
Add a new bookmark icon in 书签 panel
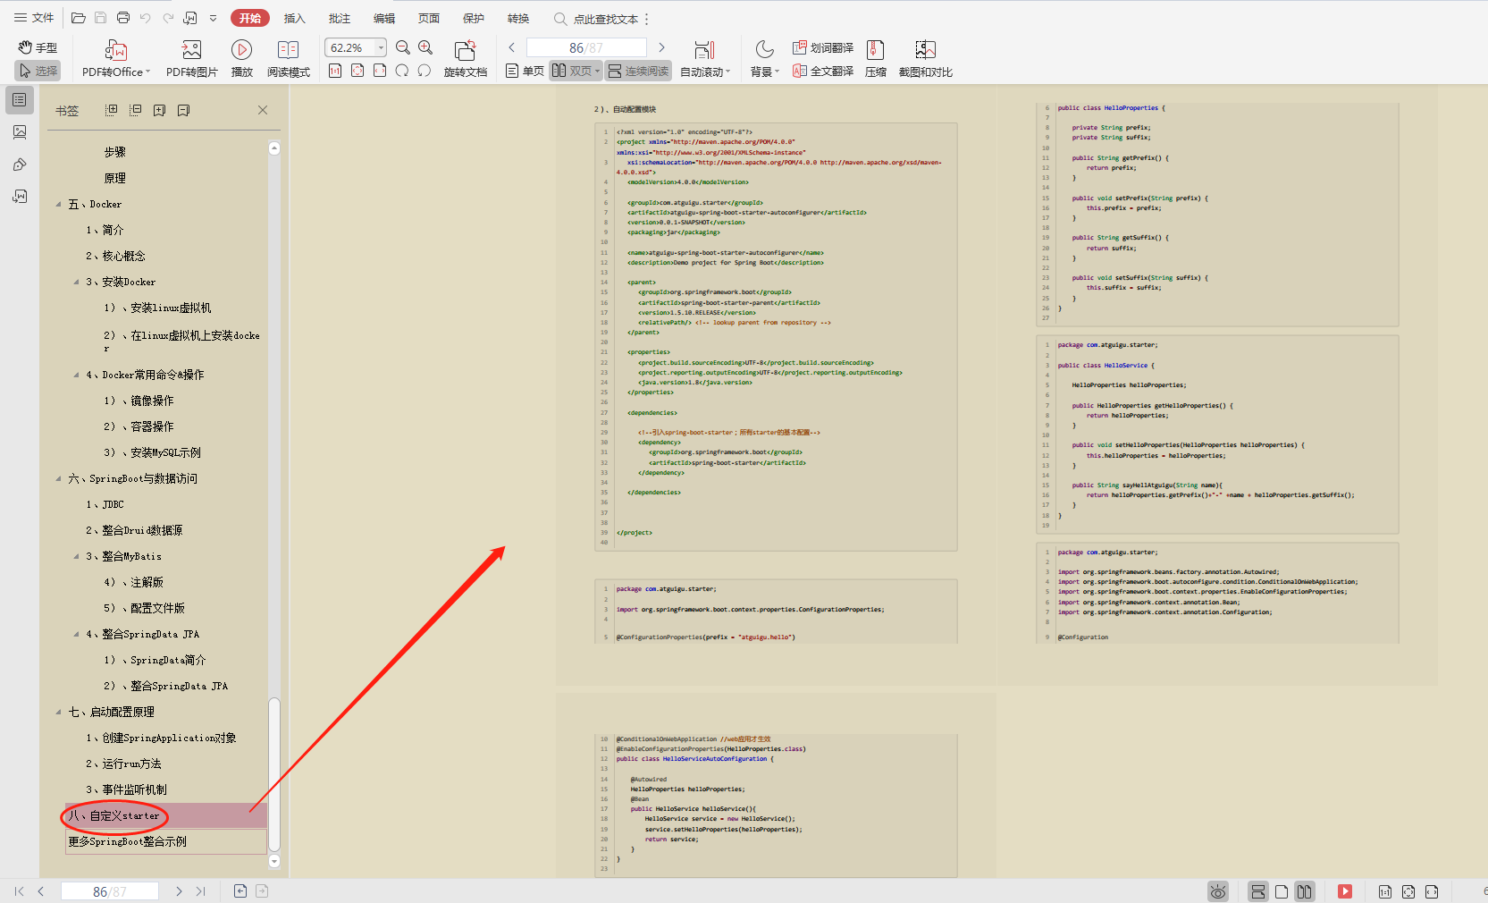[x=160, y=110]
